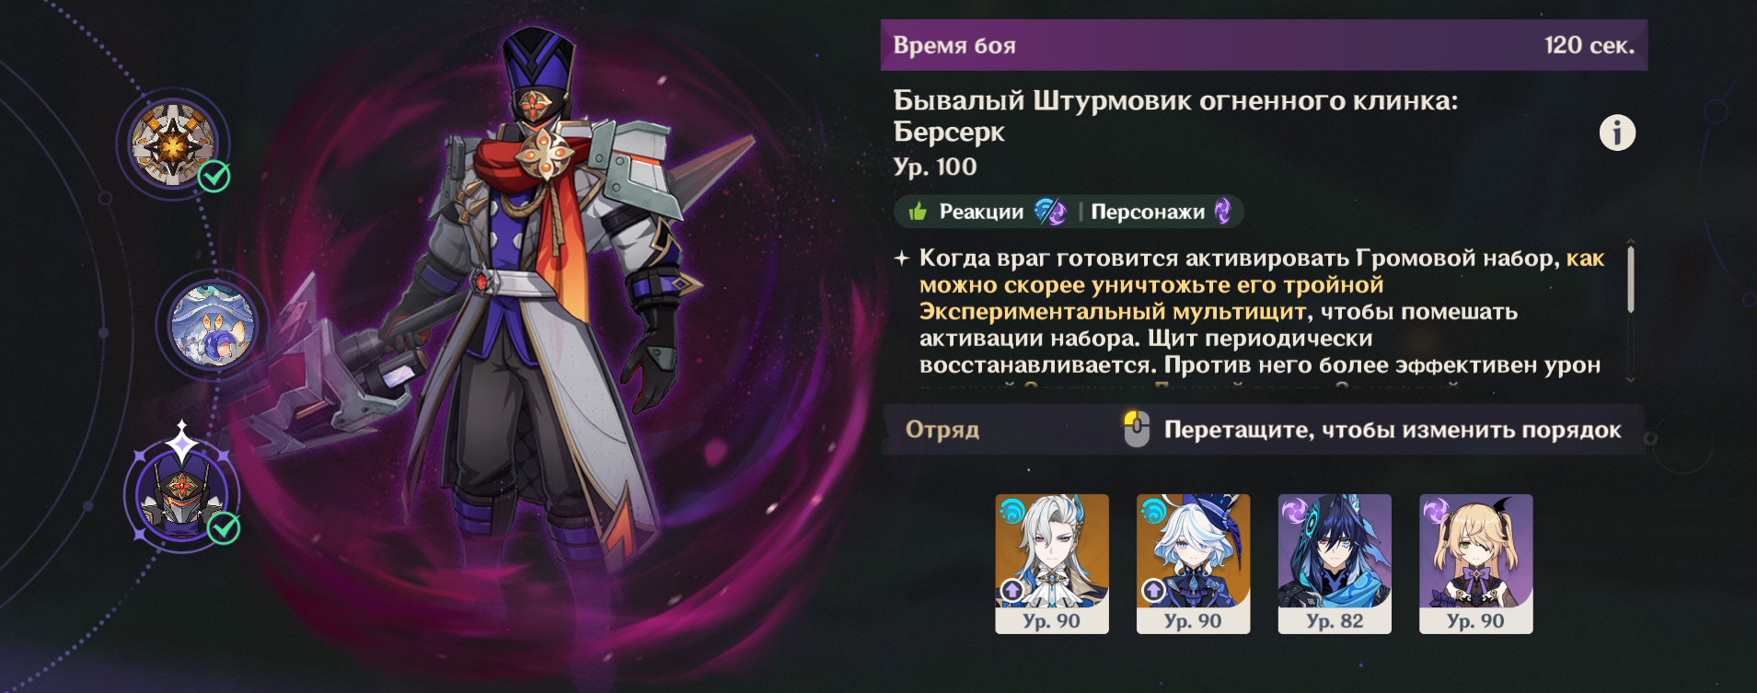Select the Ур. 82 Electro character card

coord(1335,563)
